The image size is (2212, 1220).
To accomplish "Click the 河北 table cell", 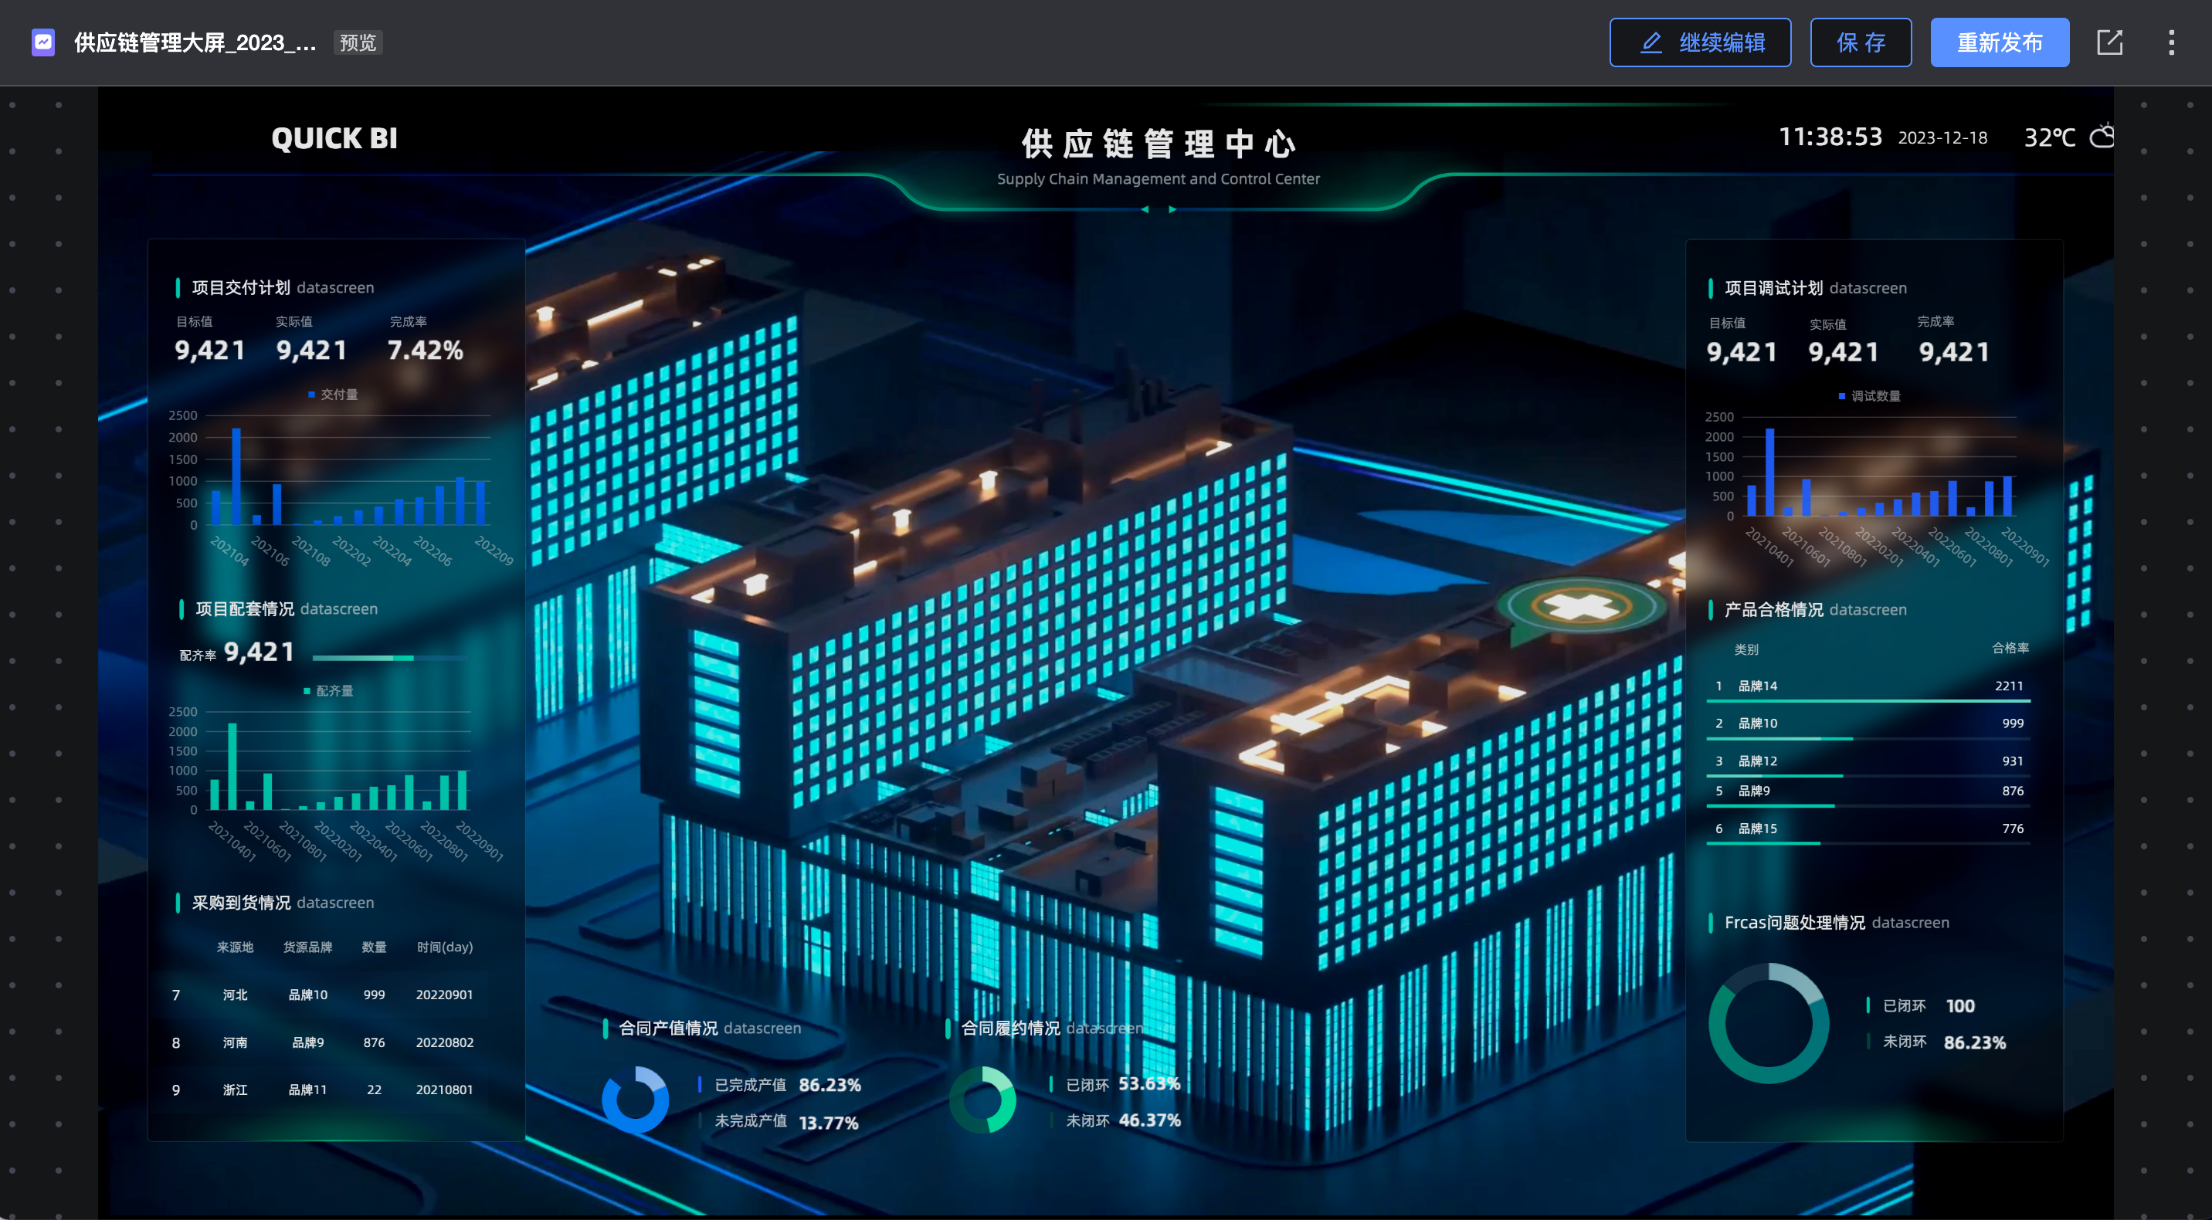I will pos(236,995).
